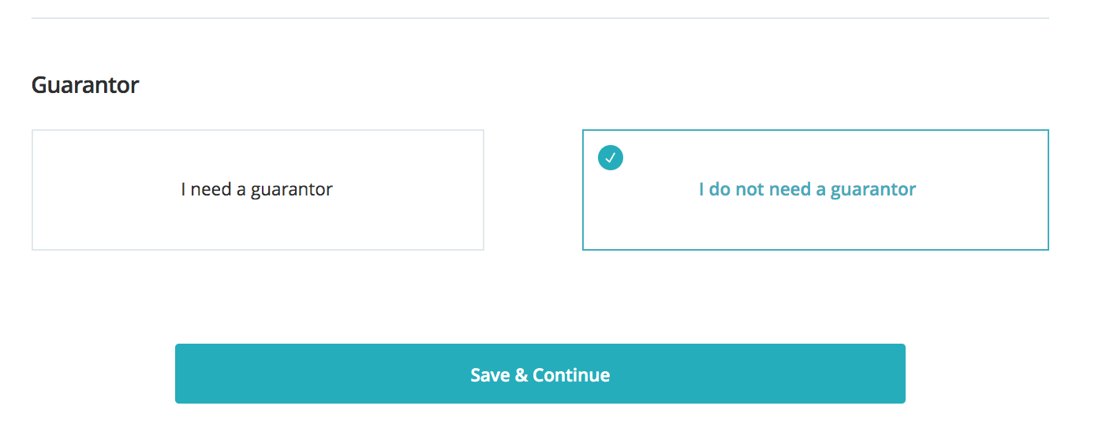
Task: Click the Guarantor section heading
Action: tap(85, 85)
